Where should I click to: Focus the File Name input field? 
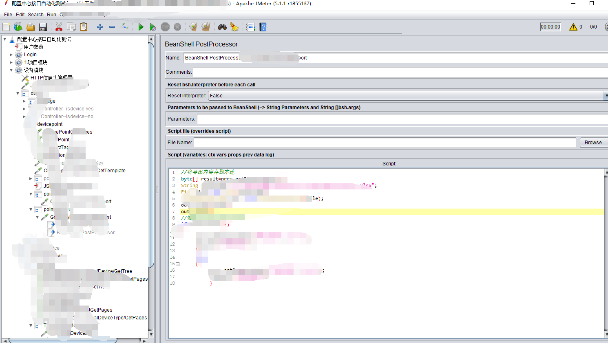[385, 143]
